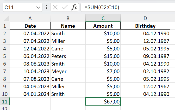Screen dimensions: 175x110
Task: Click the Enter checkmark formula icon
Action: [65, 7]
